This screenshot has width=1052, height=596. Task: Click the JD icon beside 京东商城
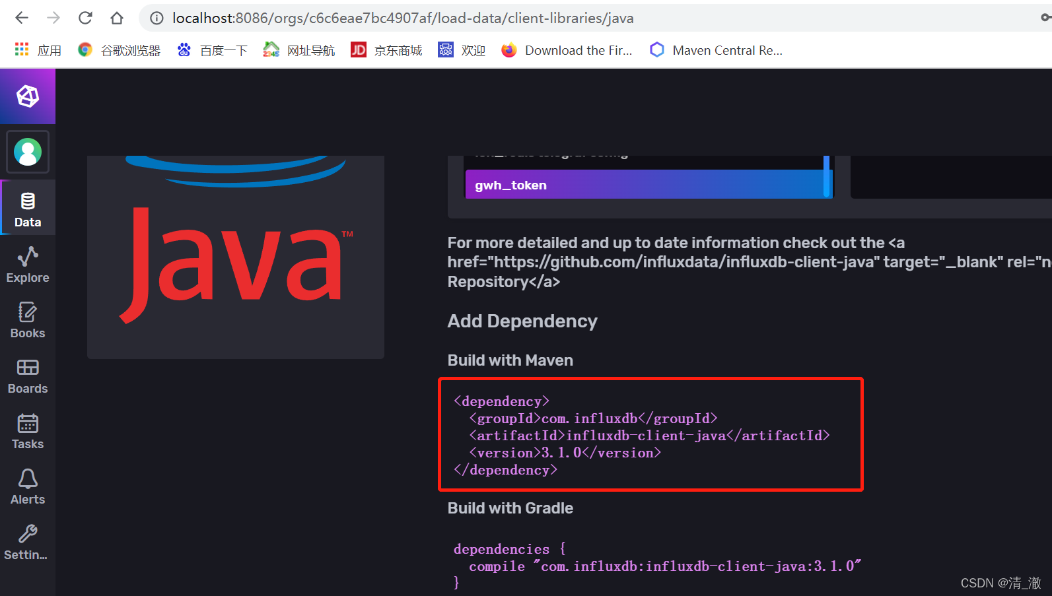(x=359, y=50)
